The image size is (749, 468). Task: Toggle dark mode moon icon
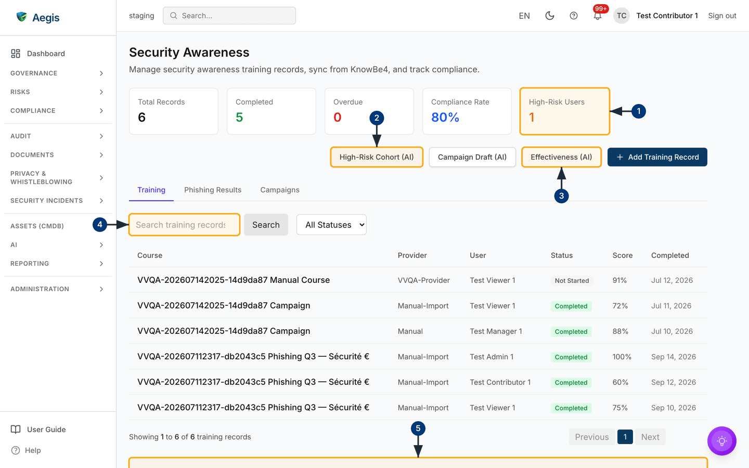tap(549, 16)
